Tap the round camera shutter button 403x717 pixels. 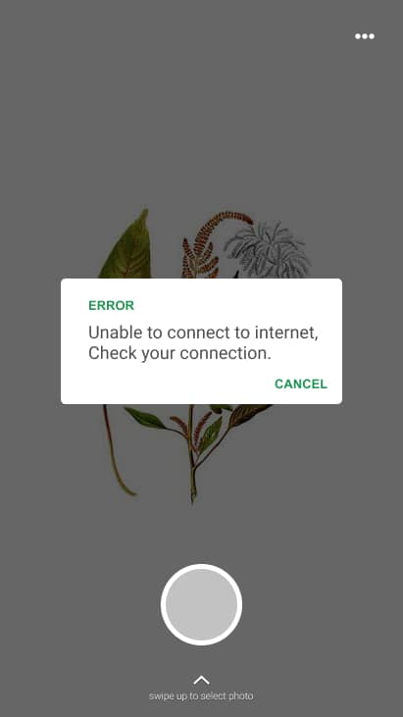coord(202,604)
